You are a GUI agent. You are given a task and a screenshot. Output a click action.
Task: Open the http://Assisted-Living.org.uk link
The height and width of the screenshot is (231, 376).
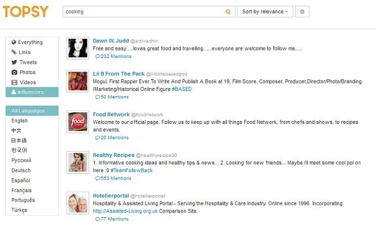pos(125,211)
